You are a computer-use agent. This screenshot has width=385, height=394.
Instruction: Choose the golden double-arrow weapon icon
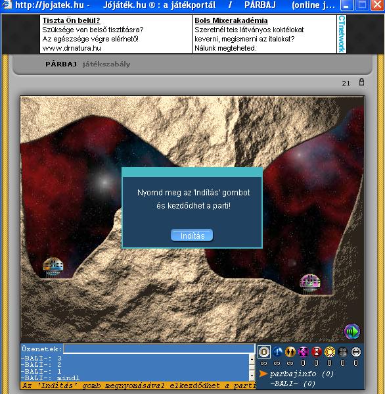click(x=290, y=352)
